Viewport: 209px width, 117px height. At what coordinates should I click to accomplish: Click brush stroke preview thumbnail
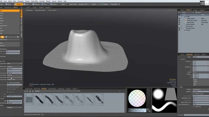tap(165, 107)
